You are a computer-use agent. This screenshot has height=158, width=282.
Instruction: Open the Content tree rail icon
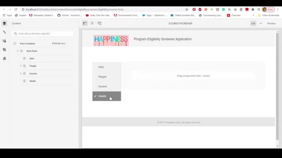point(4,23)
